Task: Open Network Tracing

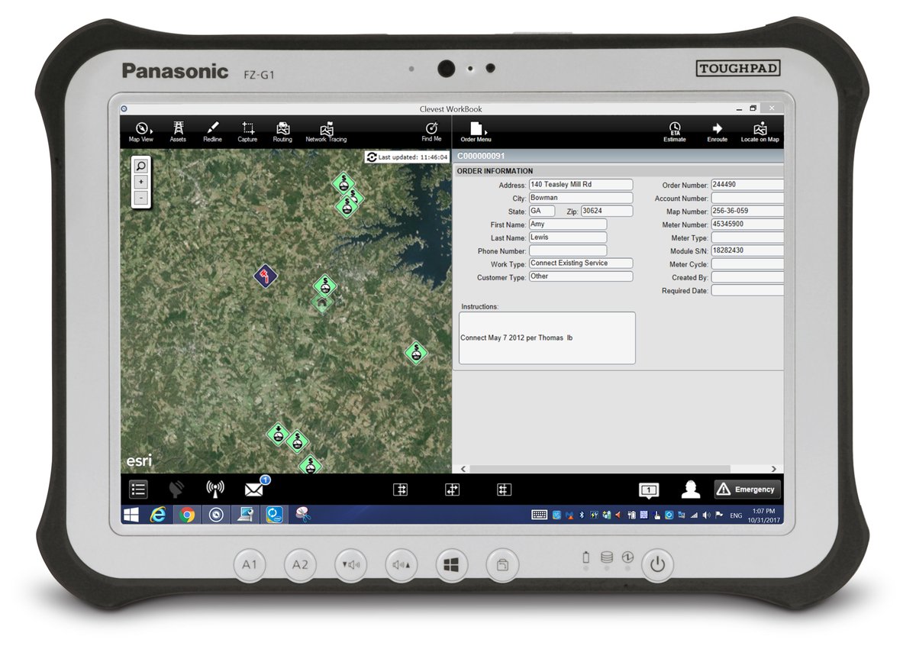Action: coord(326,131)
